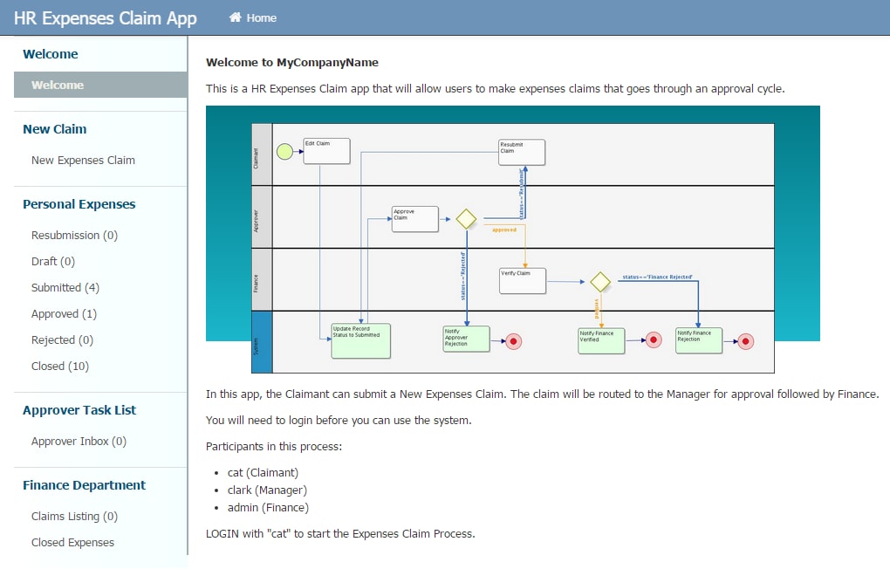Select the Edit Claim box in the diagram
Image resolution: width=890 pixels, height=569 pixels.
326,151
